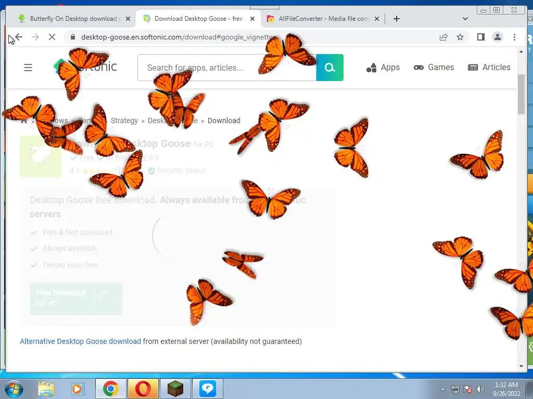
Task: Open Minecraft block icon in taskbar
Action: coord(175,389)
